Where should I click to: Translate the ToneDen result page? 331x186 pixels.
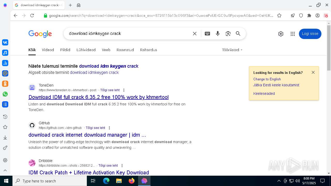[x=110, y=90]
